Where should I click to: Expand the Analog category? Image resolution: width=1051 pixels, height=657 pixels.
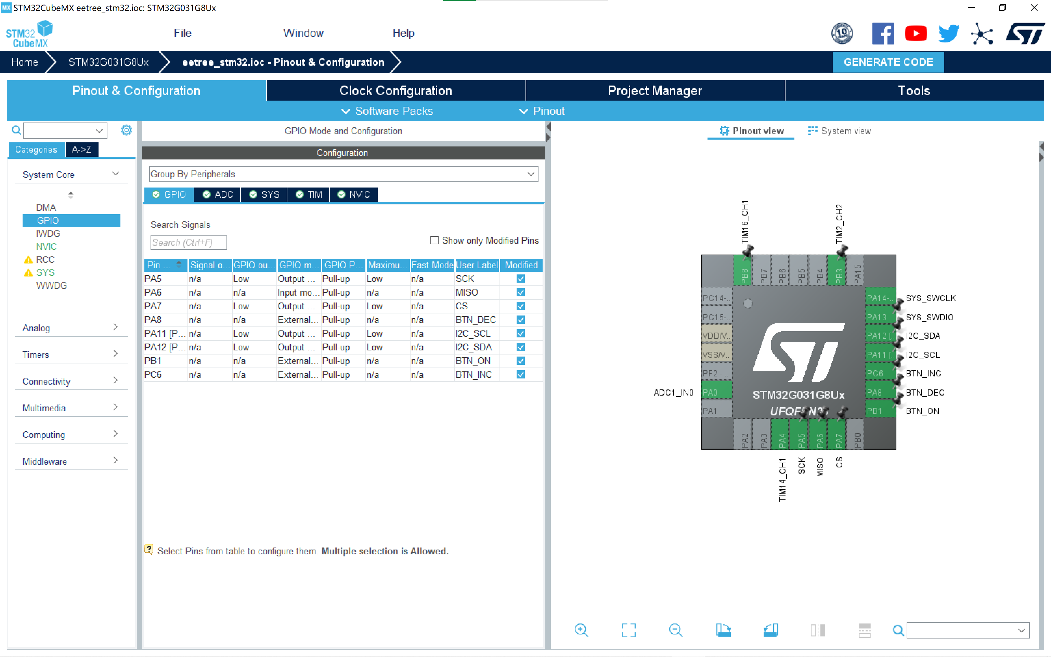71,327
